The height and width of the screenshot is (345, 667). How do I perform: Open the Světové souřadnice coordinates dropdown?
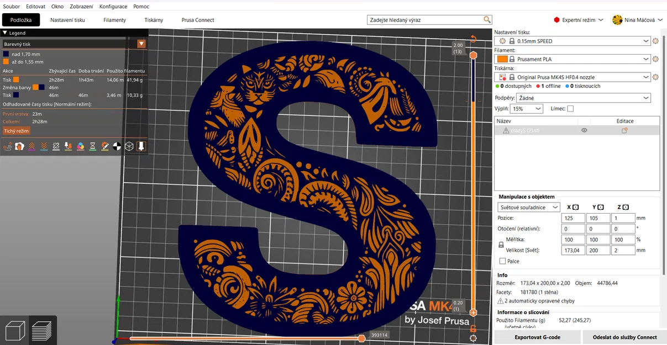click(x=529, y=207)
